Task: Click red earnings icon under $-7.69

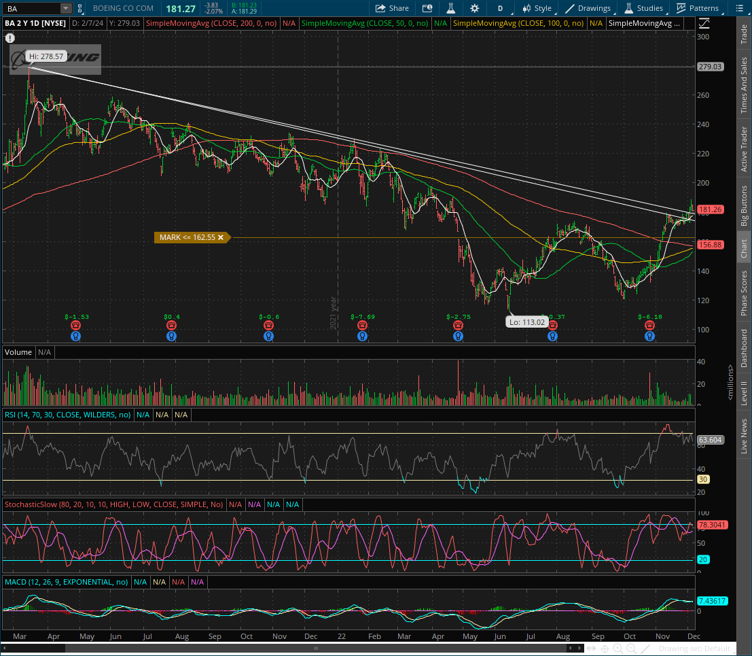Action: coord(362,326)
